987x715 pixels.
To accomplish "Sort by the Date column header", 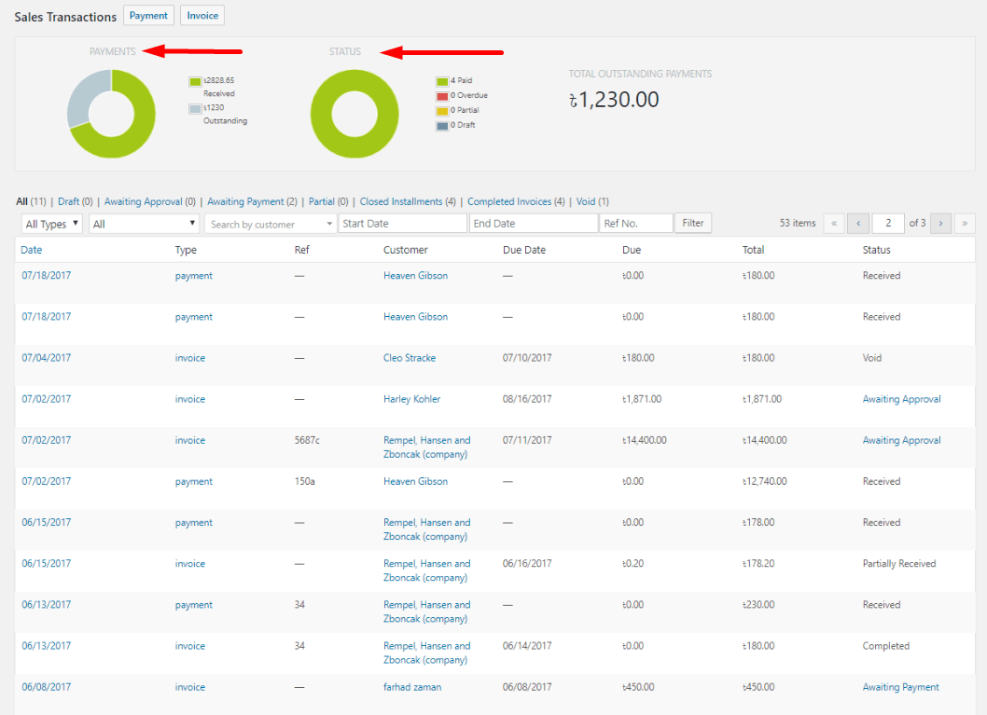I will coord(32,250).
